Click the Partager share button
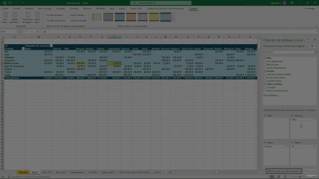Viewport: 319px width, 179px height. point(310,8)
